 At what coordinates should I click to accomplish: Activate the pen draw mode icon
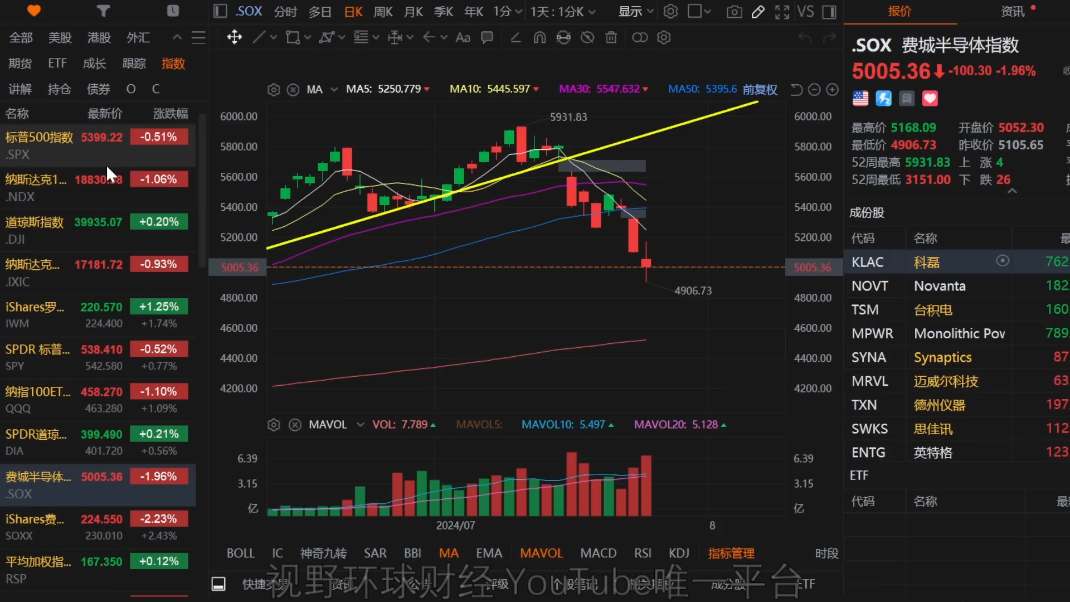[x=758, y=12]
